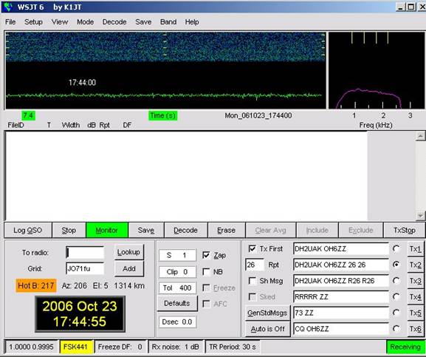Open the Band menu
Screen dimensions: 426x357
tap(168, 22)
